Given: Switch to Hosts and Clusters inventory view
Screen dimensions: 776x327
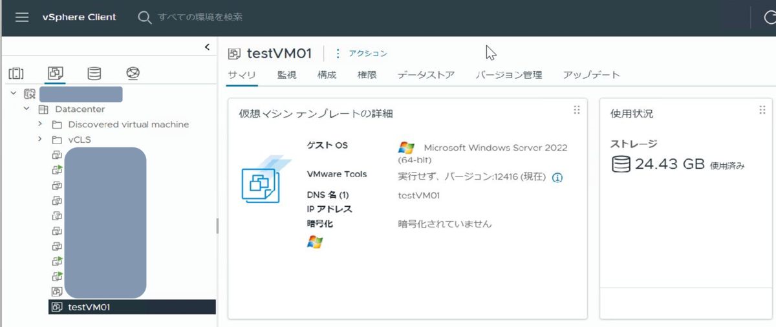Looking at the screenshot, I should coord(16,73).
